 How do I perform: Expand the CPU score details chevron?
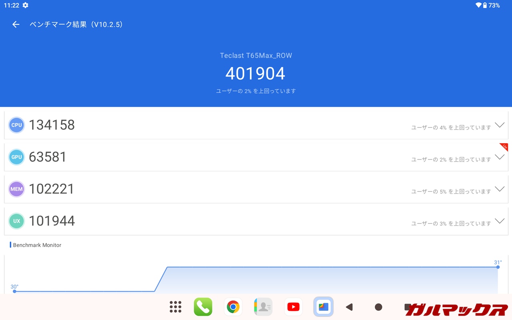point(499,125)
